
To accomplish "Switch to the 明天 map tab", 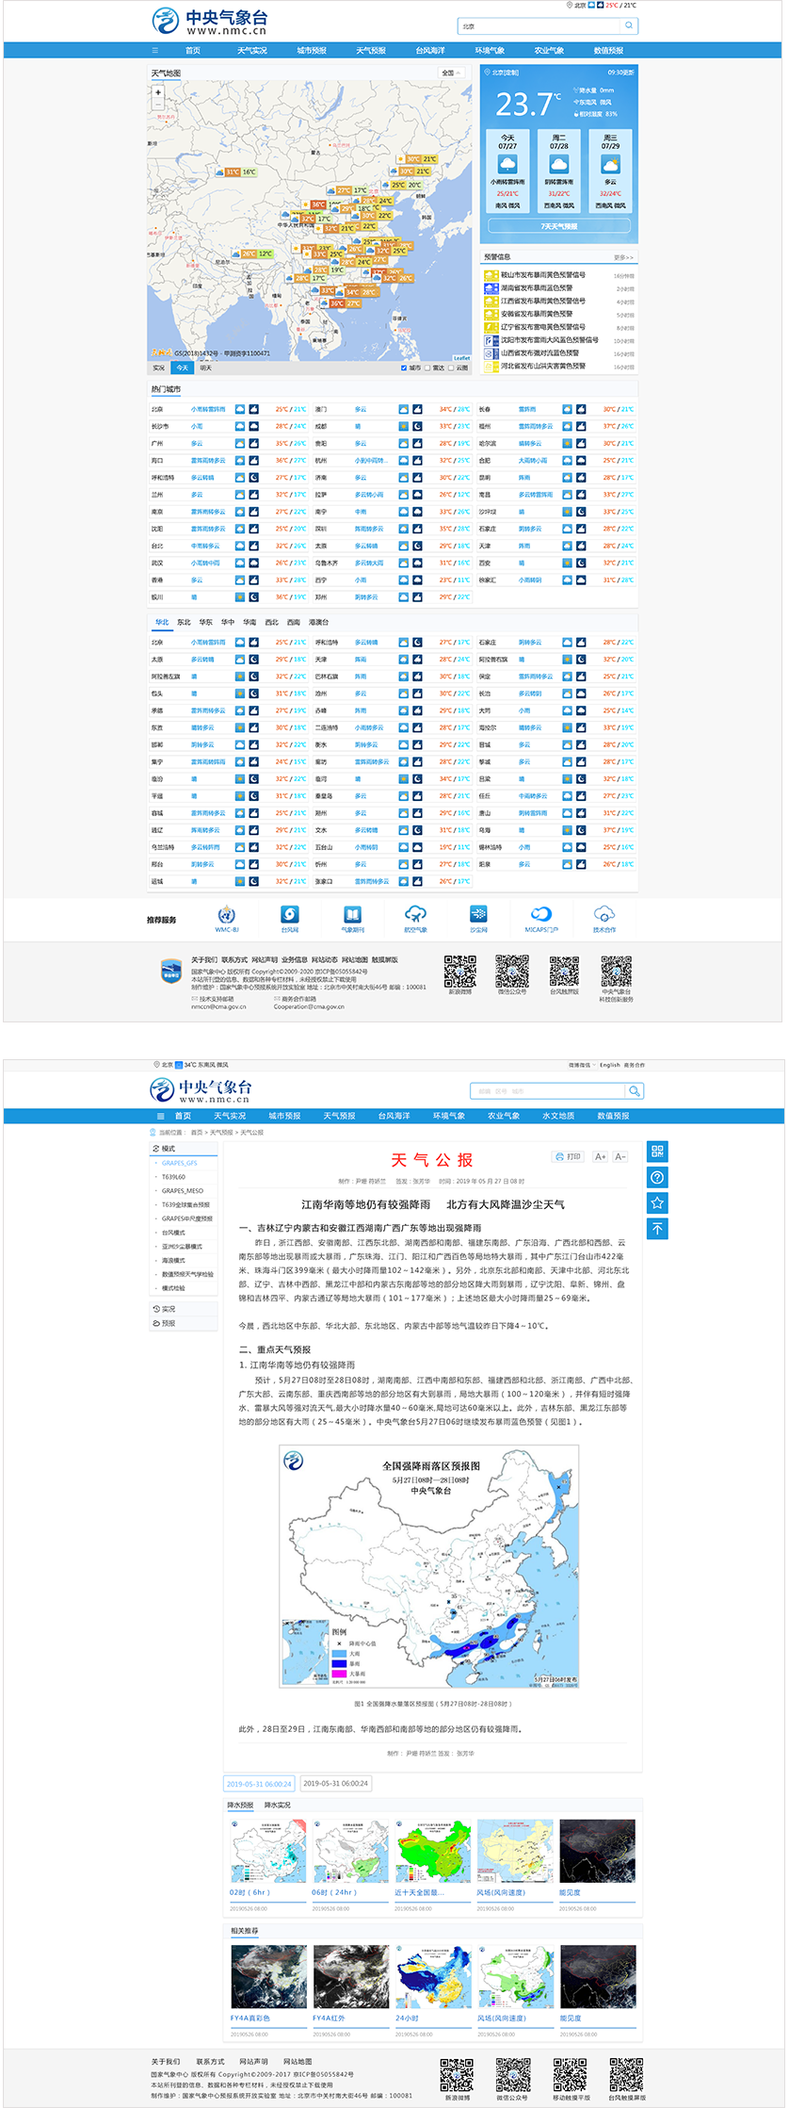I will click(205, 368).
